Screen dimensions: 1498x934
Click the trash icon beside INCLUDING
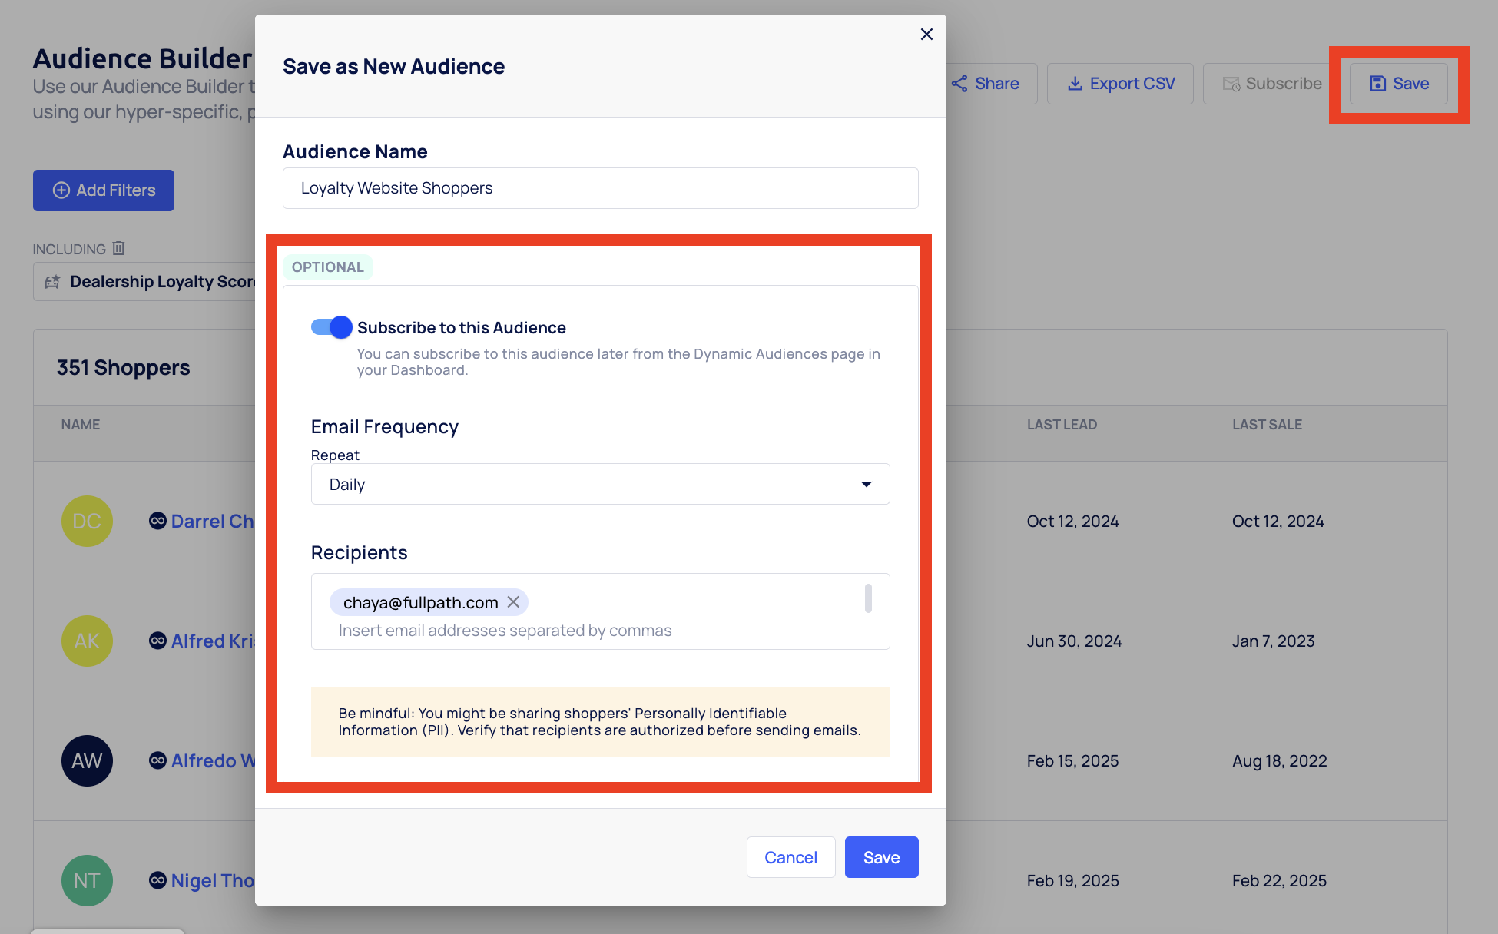(x=118, y=248)
